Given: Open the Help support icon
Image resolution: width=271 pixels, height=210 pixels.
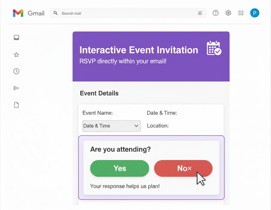Looking at the screenshot, I should [216, 13].
